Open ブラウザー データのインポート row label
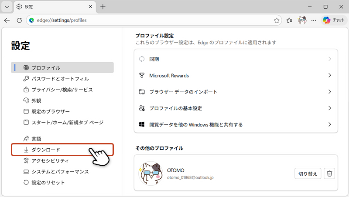 (x=183, y=92)
